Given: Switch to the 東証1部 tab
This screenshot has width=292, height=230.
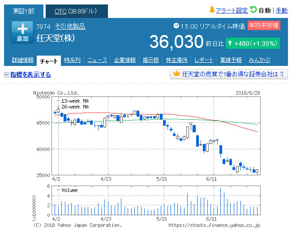Looking at the screenshot, I should [x=24, y=11].
